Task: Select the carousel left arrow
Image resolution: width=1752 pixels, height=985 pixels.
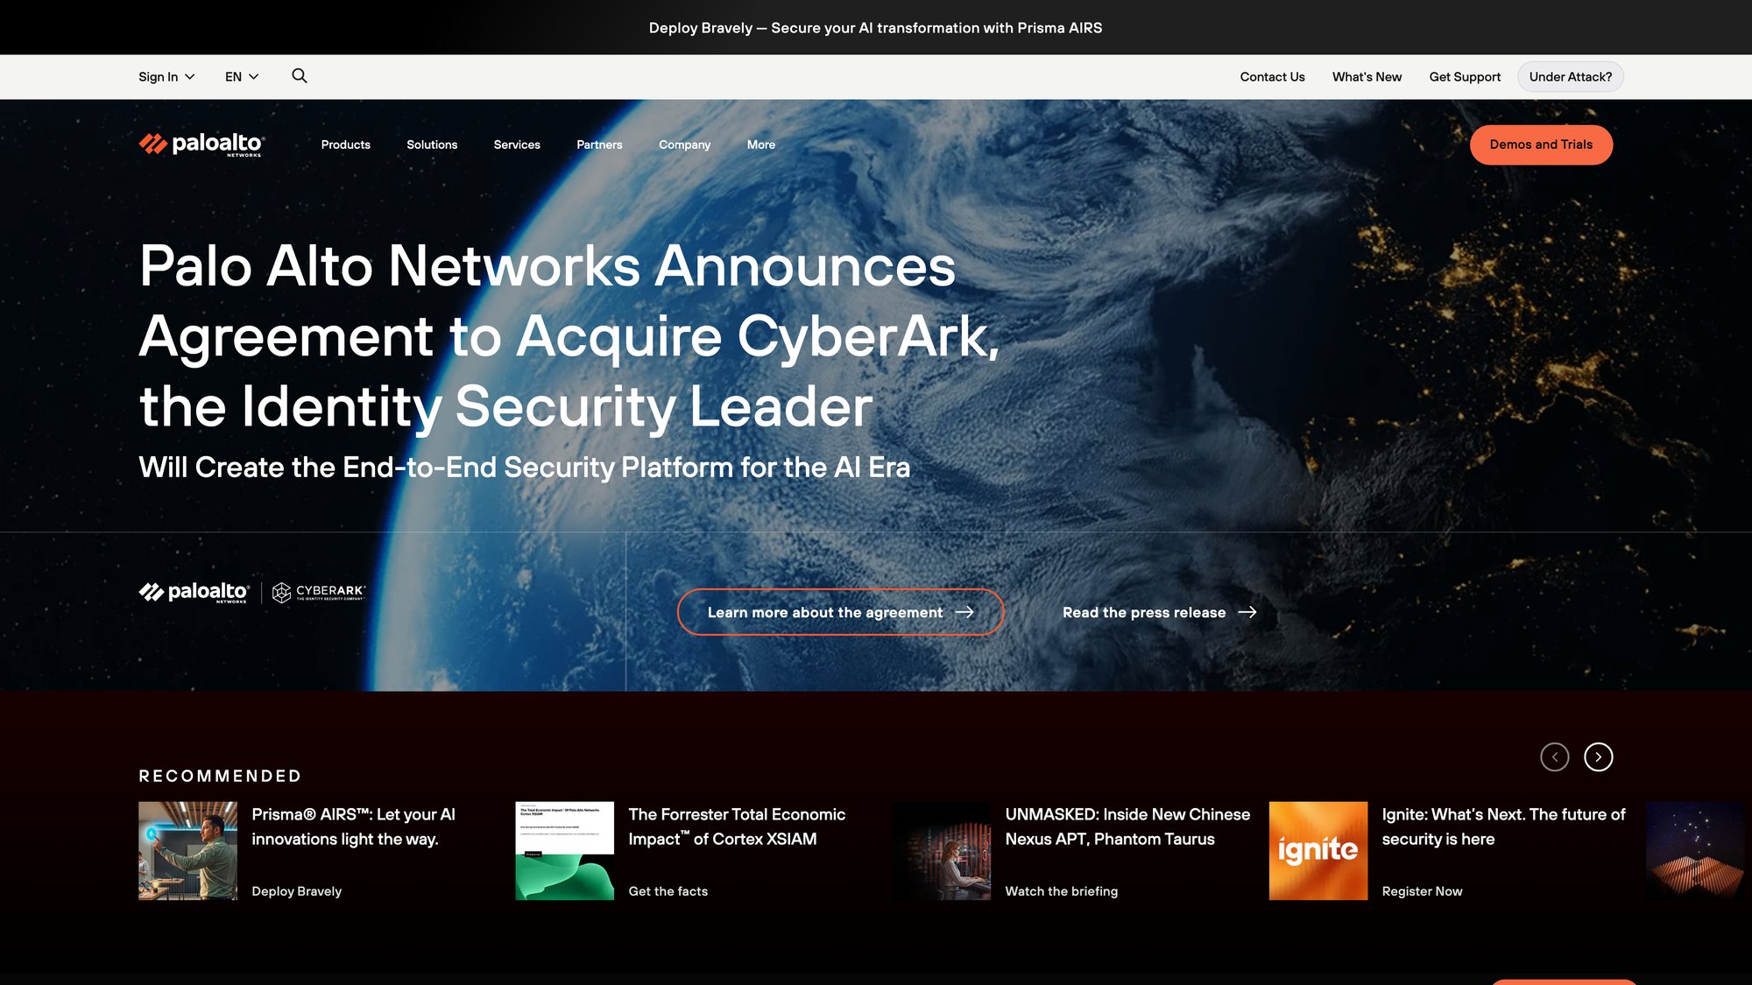Action: [x=1555, y=757]
